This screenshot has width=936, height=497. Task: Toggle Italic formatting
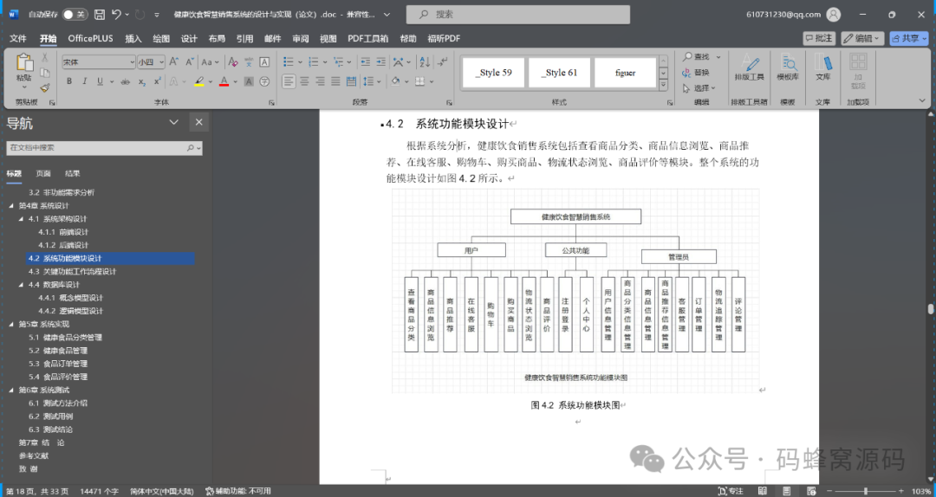[85, 81]
